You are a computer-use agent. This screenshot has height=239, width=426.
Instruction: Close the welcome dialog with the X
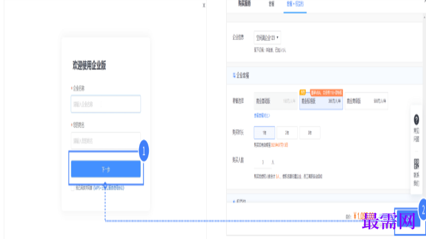[204, 5]
